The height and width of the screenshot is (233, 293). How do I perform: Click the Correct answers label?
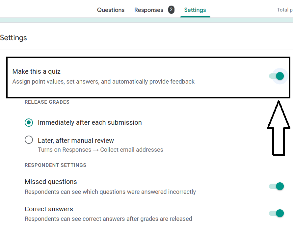(49, 209)
